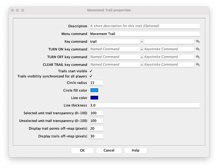
Task: Click the Menu command field
Action: pos(144,34)
